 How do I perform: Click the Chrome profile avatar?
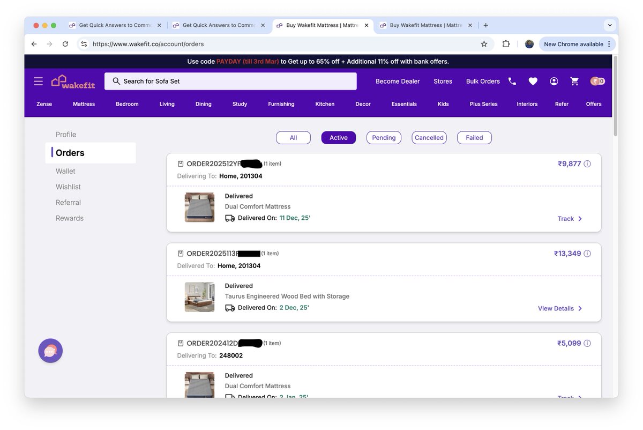coord(529,44)
